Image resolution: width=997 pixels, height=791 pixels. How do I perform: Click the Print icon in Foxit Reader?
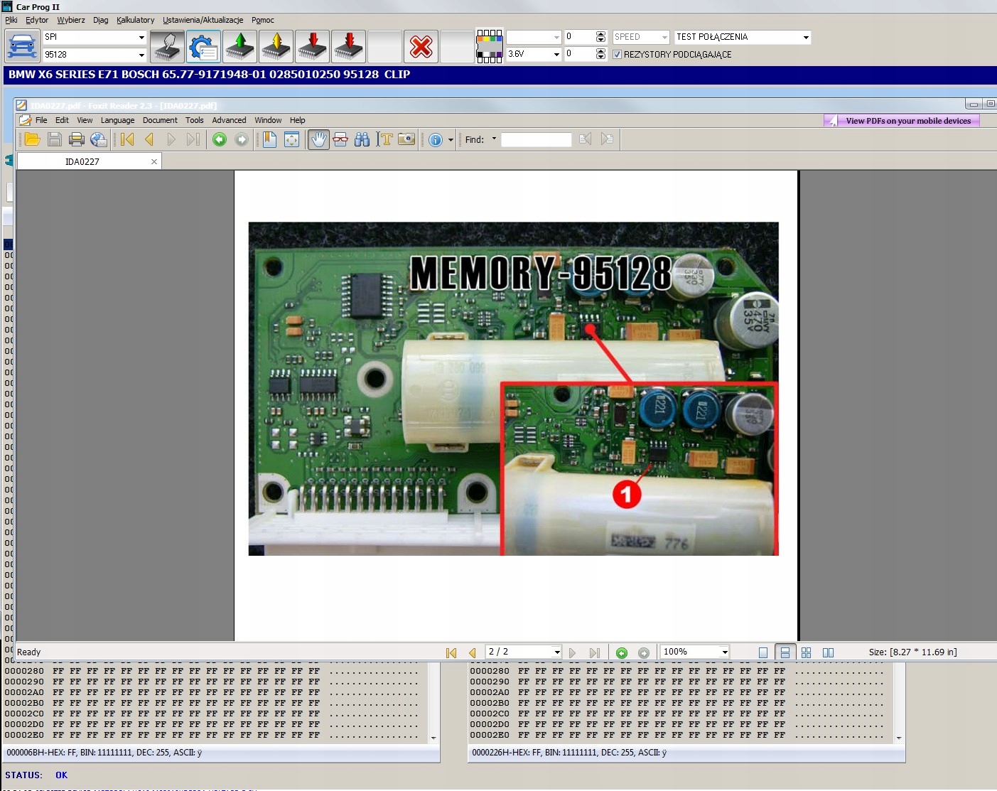76,139
